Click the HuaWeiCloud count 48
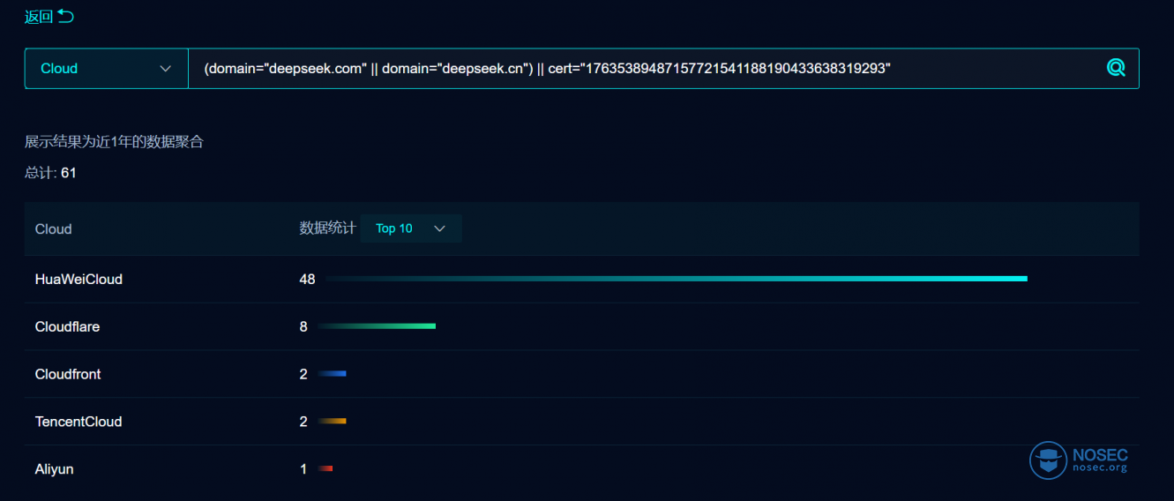This screenshot has height=501, width=1174. click(307, 279)
